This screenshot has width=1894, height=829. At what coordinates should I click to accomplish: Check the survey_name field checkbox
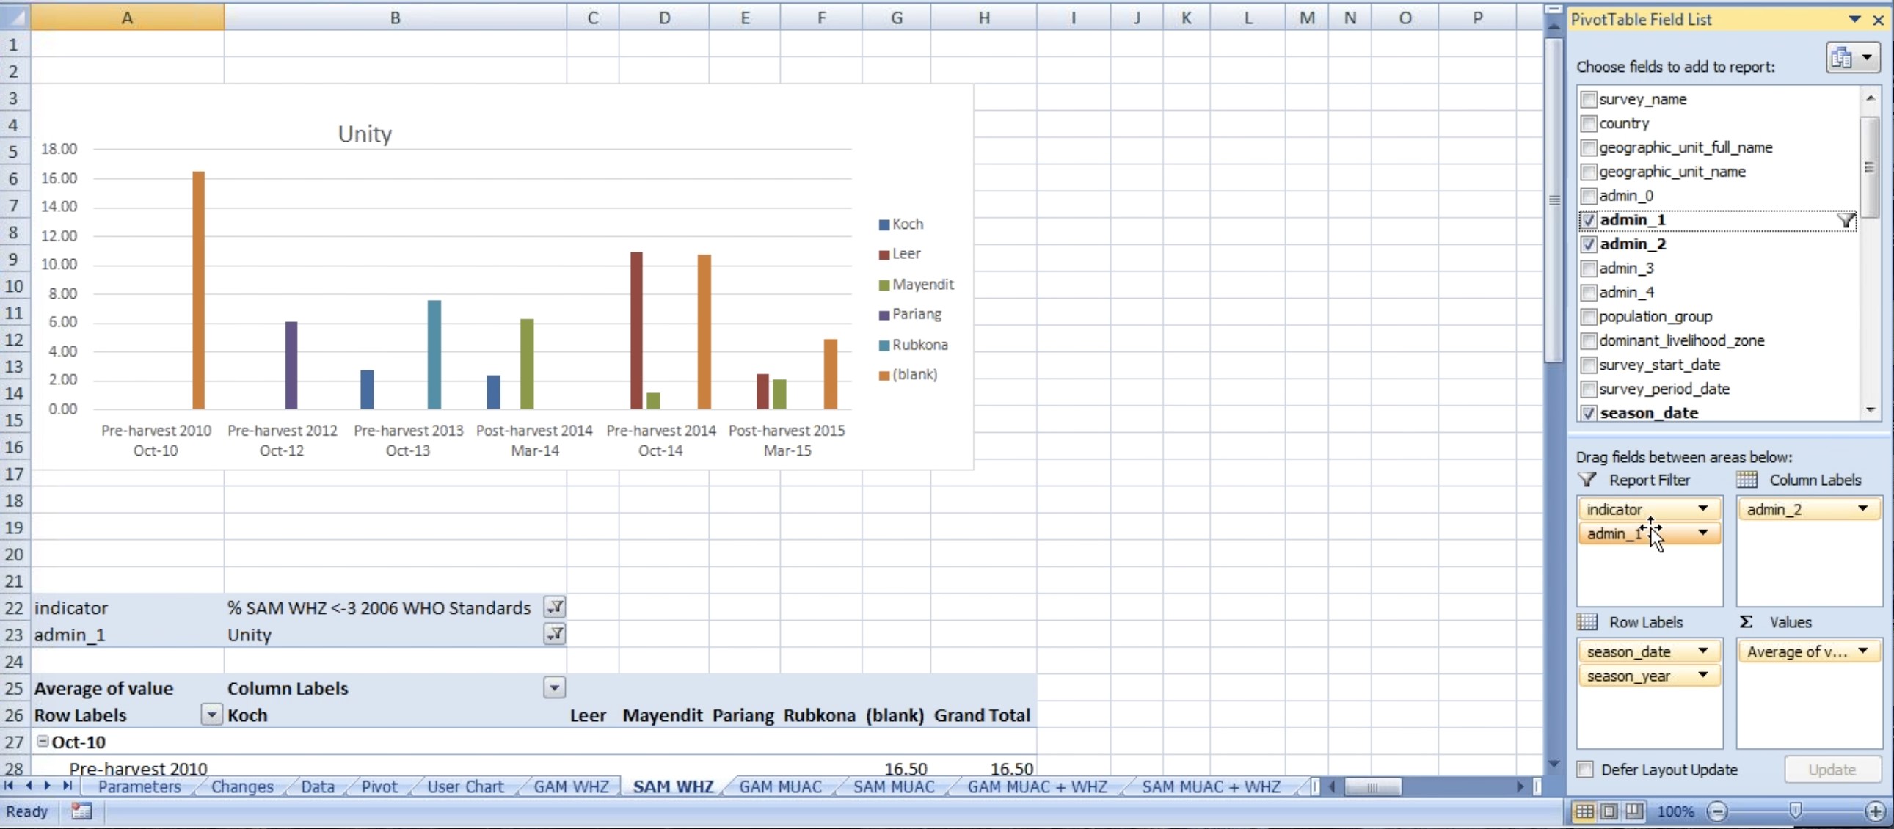(1588, 99)
